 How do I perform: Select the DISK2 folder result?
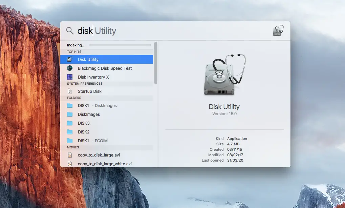[107, 132]
